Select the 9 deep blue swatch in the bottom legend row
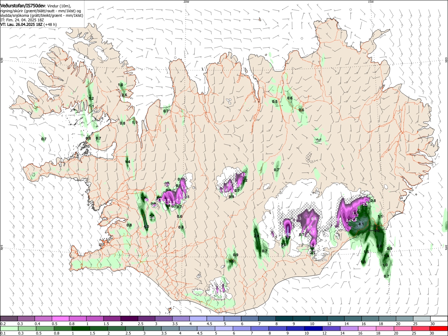The image size is (448, 336). 295,328
